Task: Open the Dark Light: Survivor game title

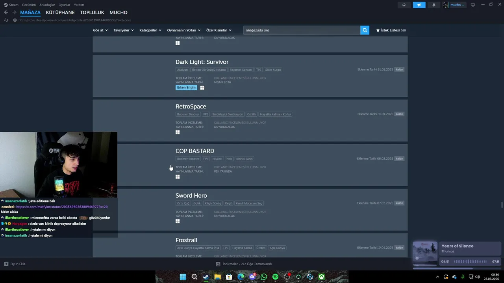Action: pyautogui.click(x=202, y=62)
